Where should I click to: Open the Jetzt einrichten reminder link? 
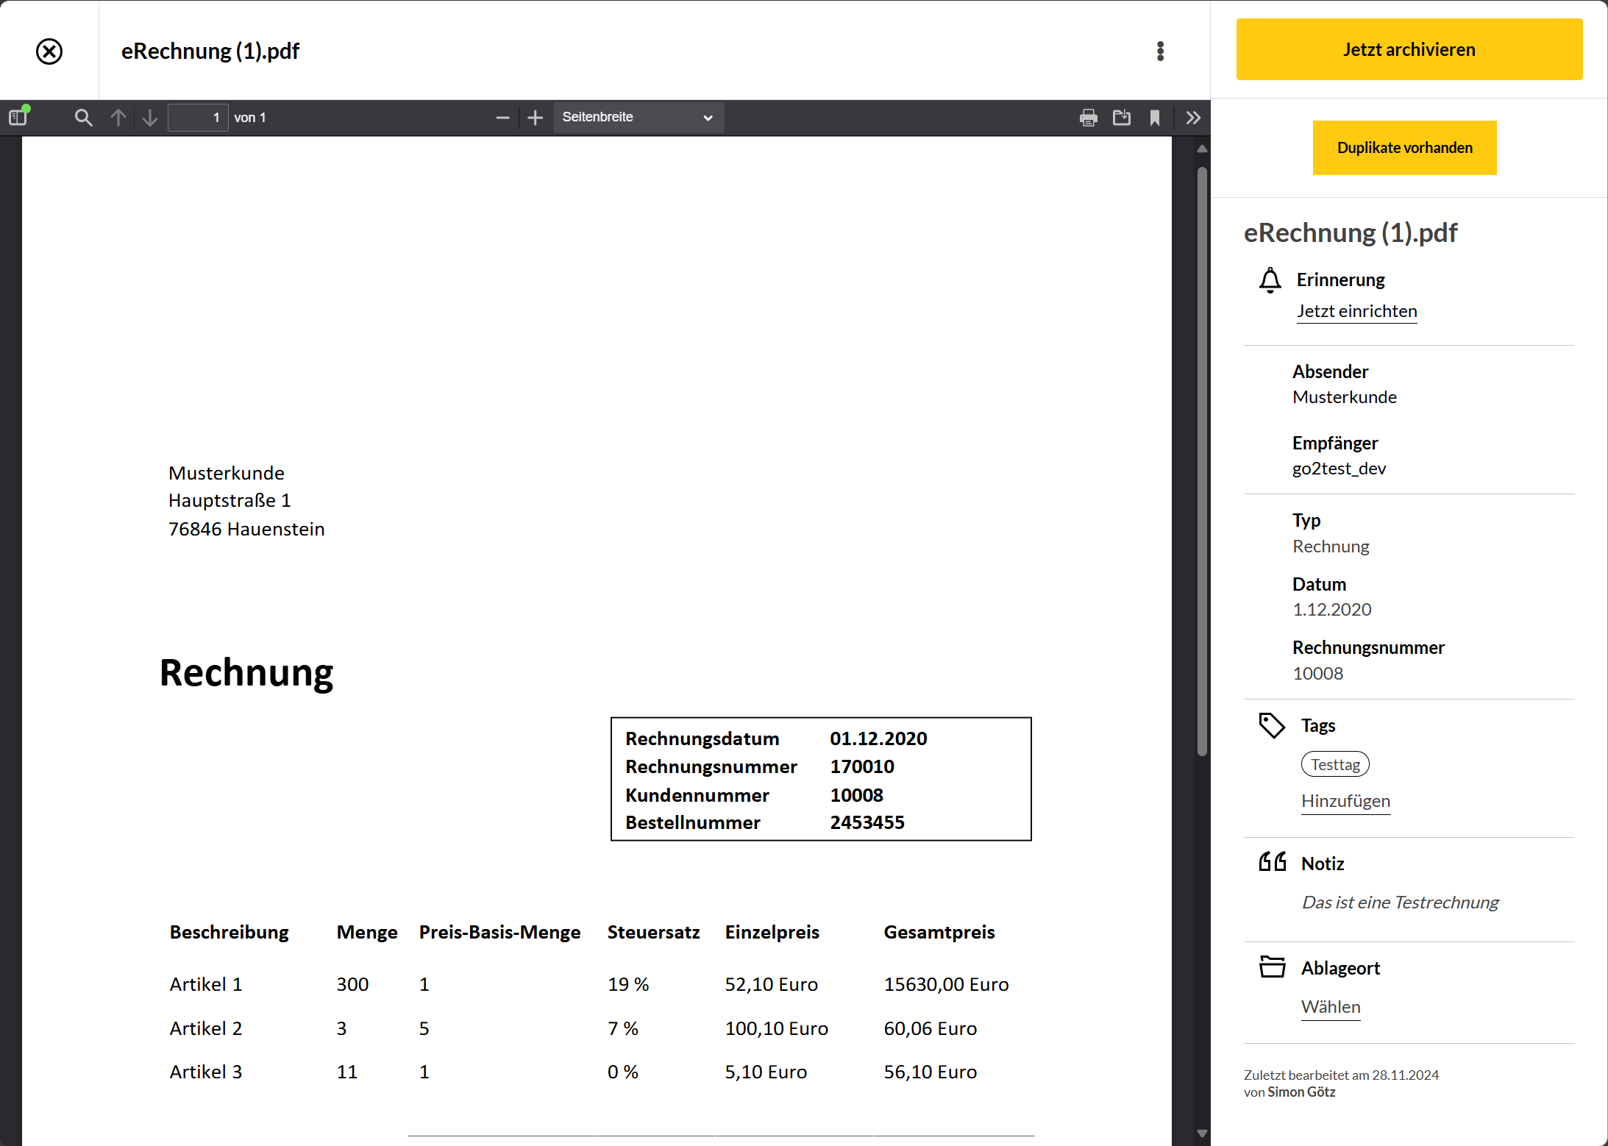coord(1356,311)
